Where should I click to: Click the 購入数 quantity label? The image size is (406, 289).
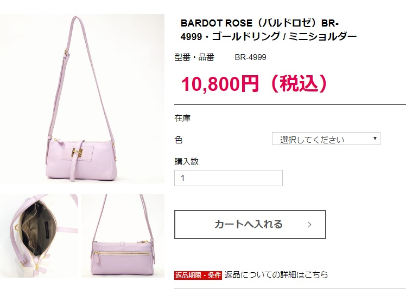coord(186,161)
